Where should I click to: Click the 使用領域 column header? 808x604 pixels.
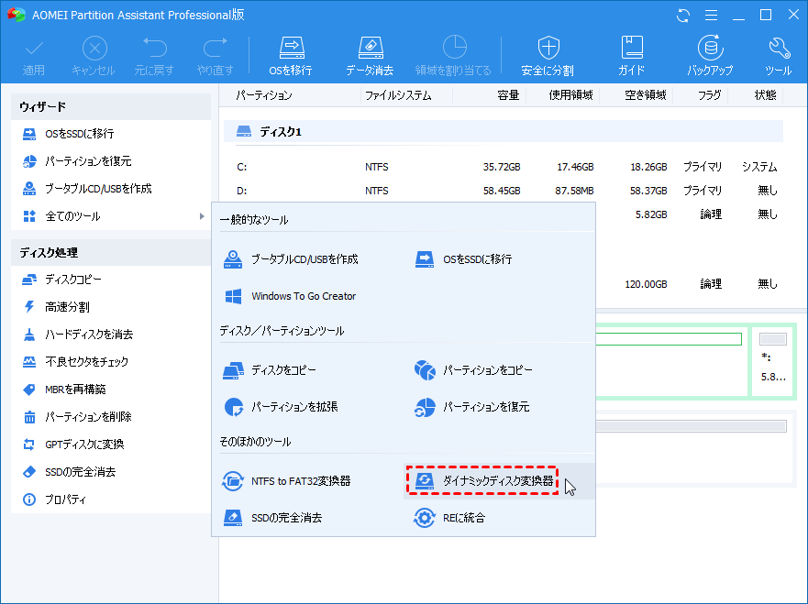pyautogui.click(x=571, y=95)
